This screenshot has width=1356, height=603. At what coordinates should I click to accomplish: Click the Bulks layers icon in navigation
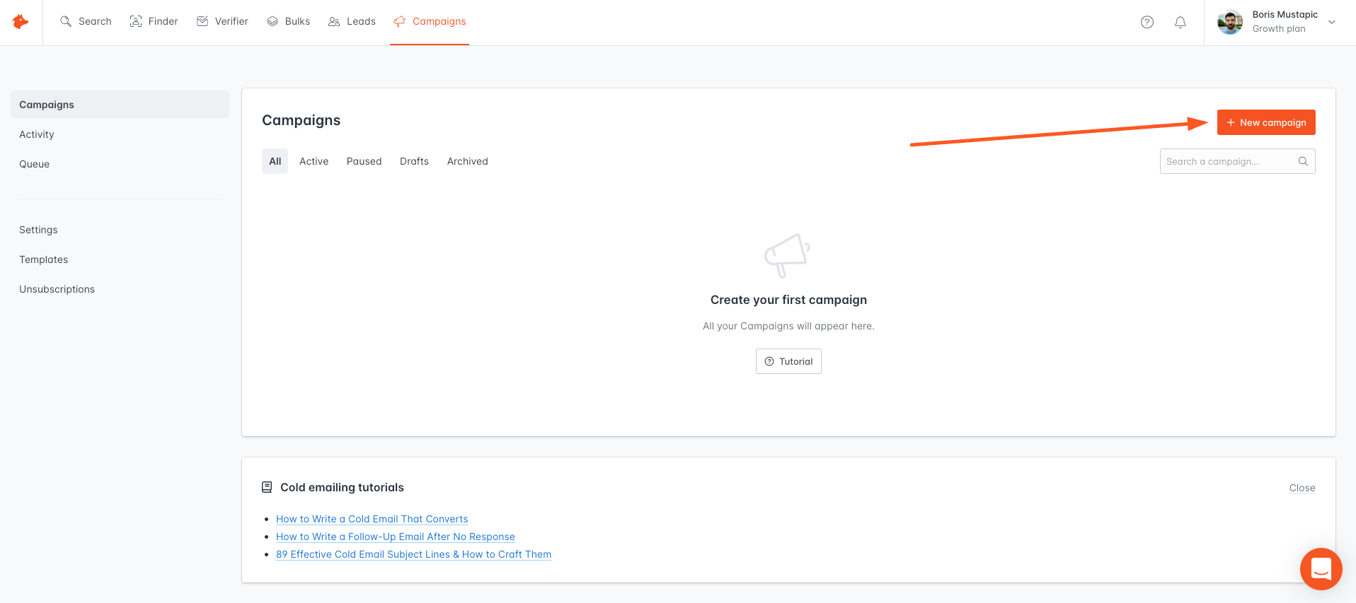coord(272,21)
